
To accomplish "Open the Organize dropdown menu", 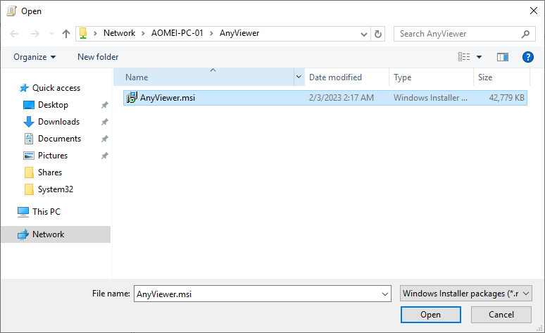I will coord(34,57).
